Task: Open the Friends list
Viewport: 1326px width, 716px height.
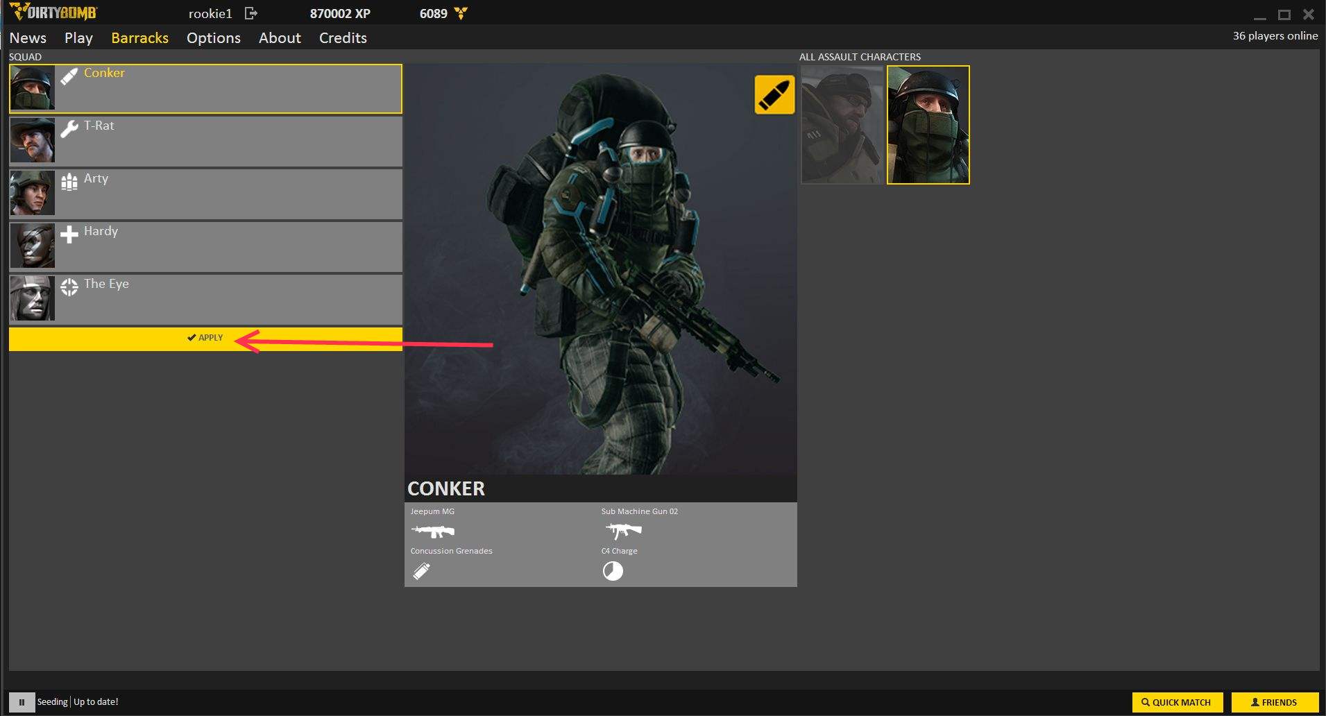Action: 1274,702
